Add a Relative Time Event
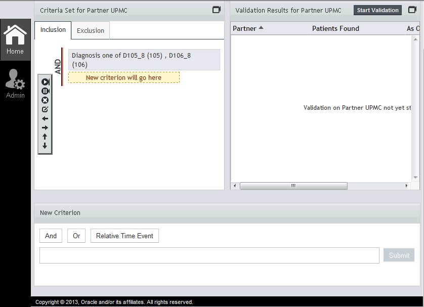The width and height of the screenshot is (424, 307). [x=124, y=236]
